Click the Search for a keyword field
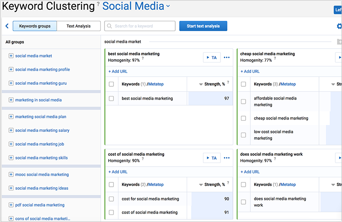The image size is (342, 222). click(140, 26)
